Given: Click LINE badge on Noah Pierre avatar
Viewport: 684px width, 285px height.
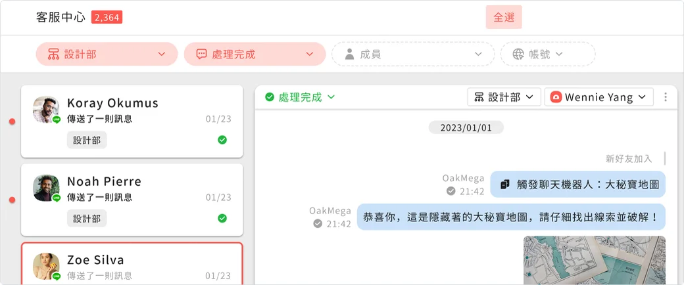Looking at the screenshot, I should pos(57,198).
